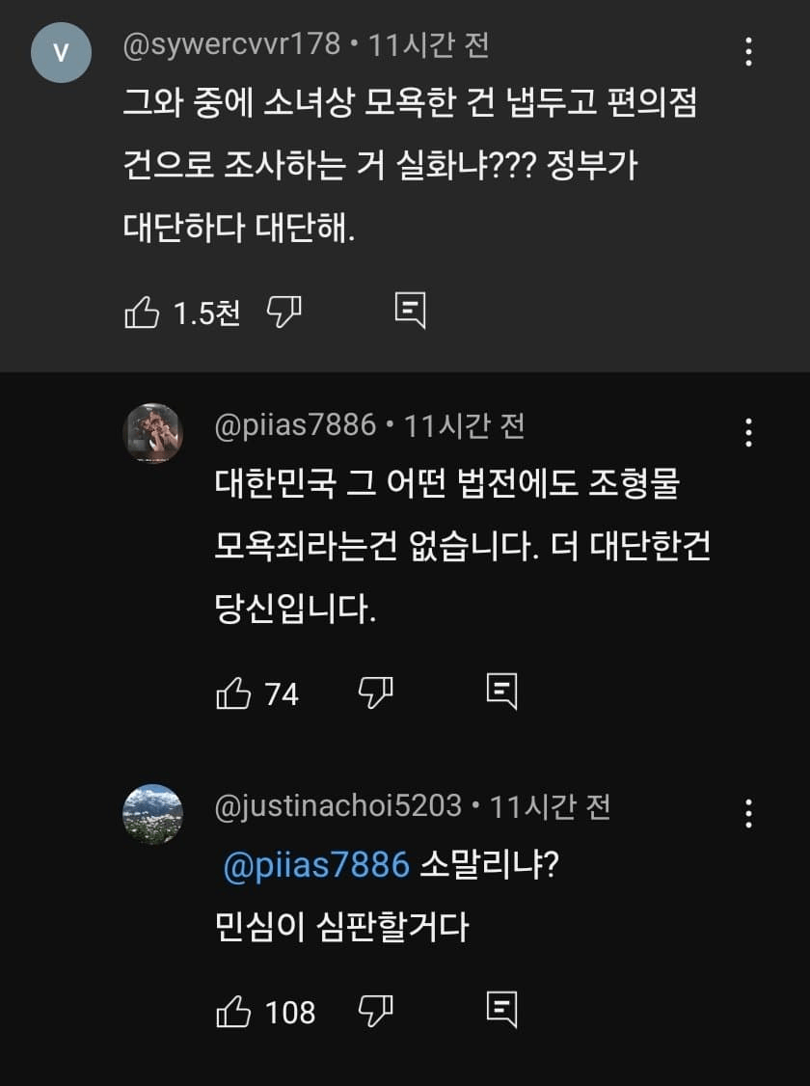
Task: Click the gray "V" profile avatar
Action: 61,52
